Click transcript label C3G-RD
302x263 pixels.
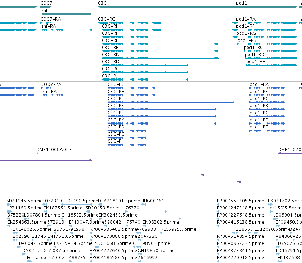coord(111,62)
